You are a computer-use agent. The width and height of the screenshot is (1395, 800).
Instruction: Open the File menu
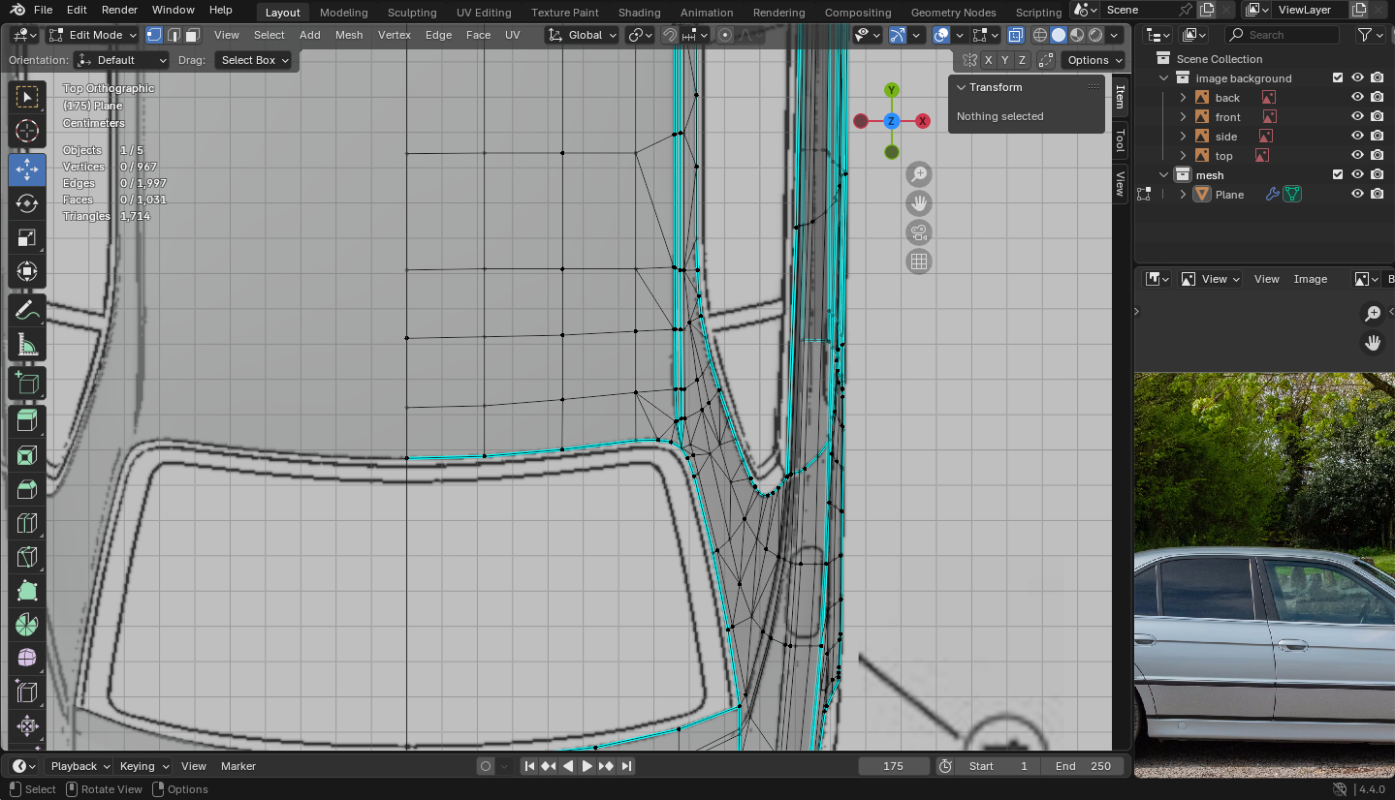tap(43, 10)
